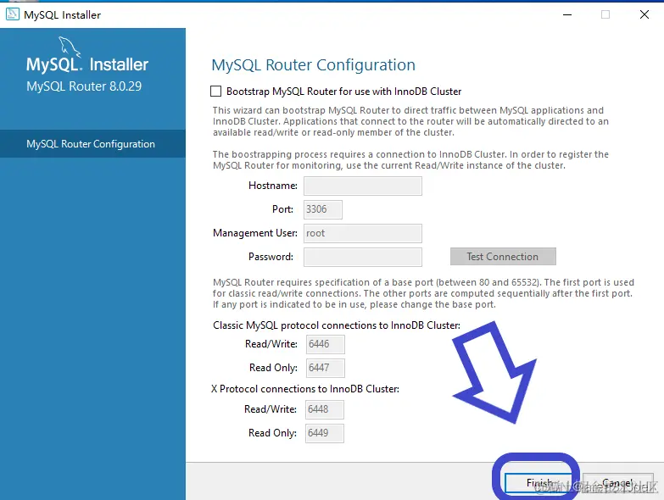664x500 pixels.
Task: Click 'X Protocol connections to InnoDB Cluster:' label
Action: point(305,389)
